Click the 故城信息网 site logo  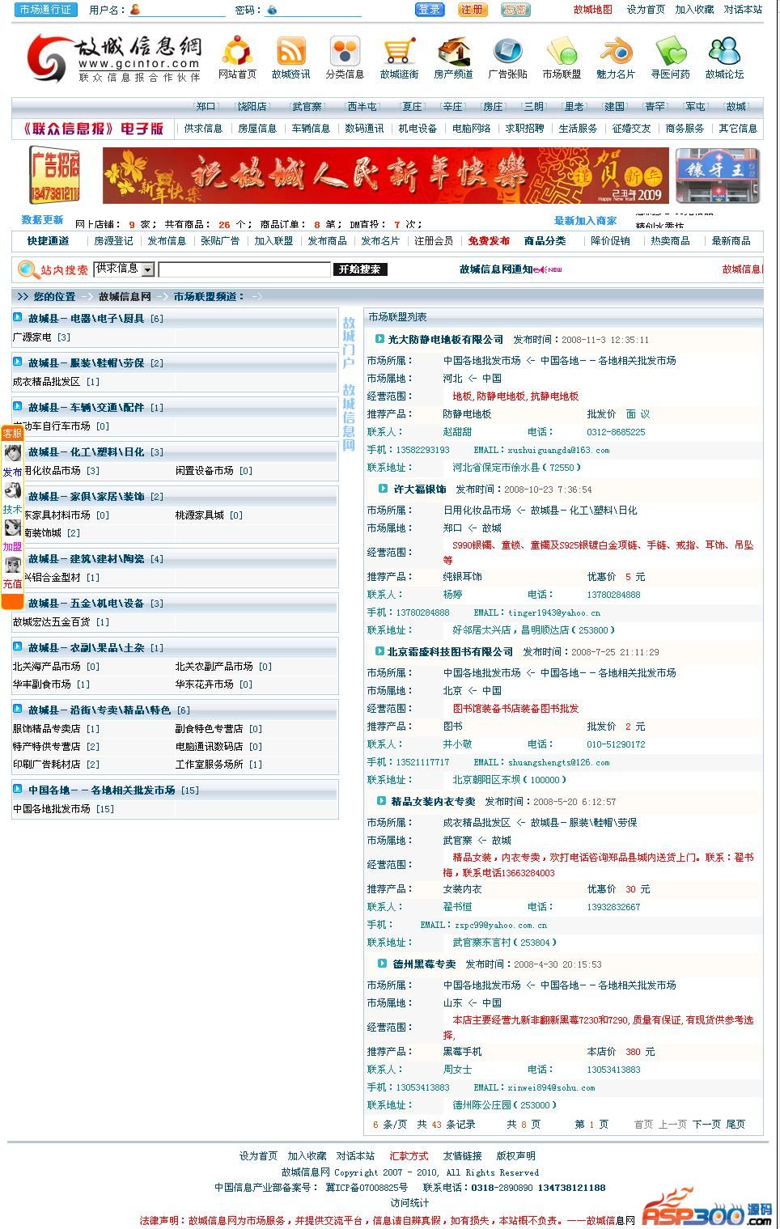click(x=113, y=58)
